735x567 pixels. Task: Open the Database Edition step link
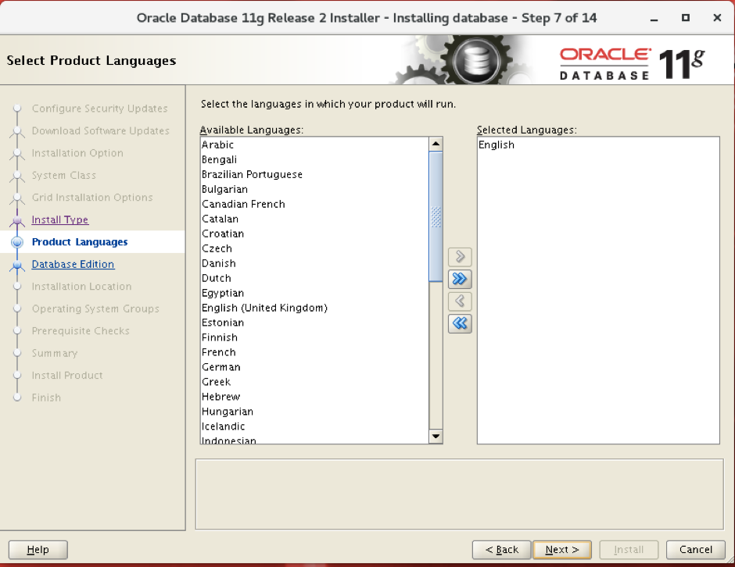tap(73, 264)
